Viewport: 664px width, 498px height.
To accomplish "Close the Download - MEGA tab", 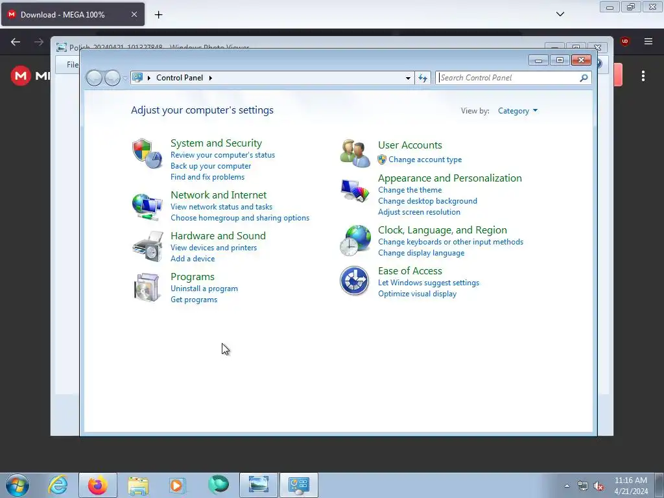I will (x=134, y=14).
